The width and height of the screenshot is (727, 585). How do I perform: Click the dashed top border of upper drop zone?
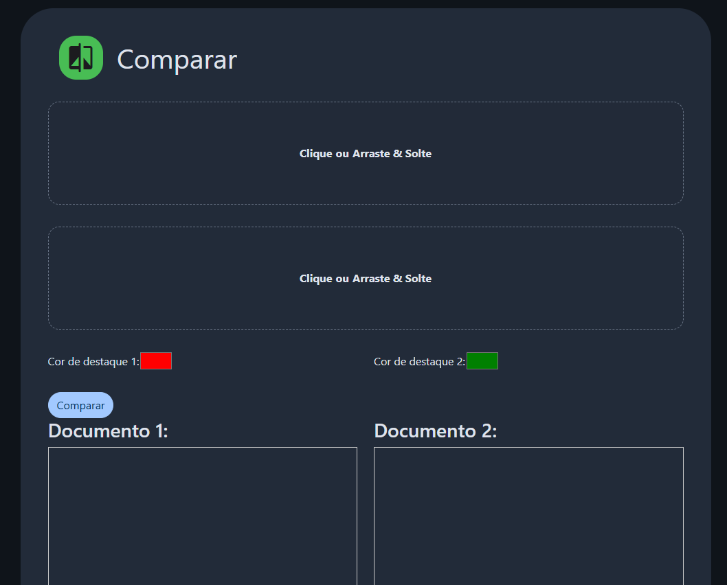click(x=366, y=102)
